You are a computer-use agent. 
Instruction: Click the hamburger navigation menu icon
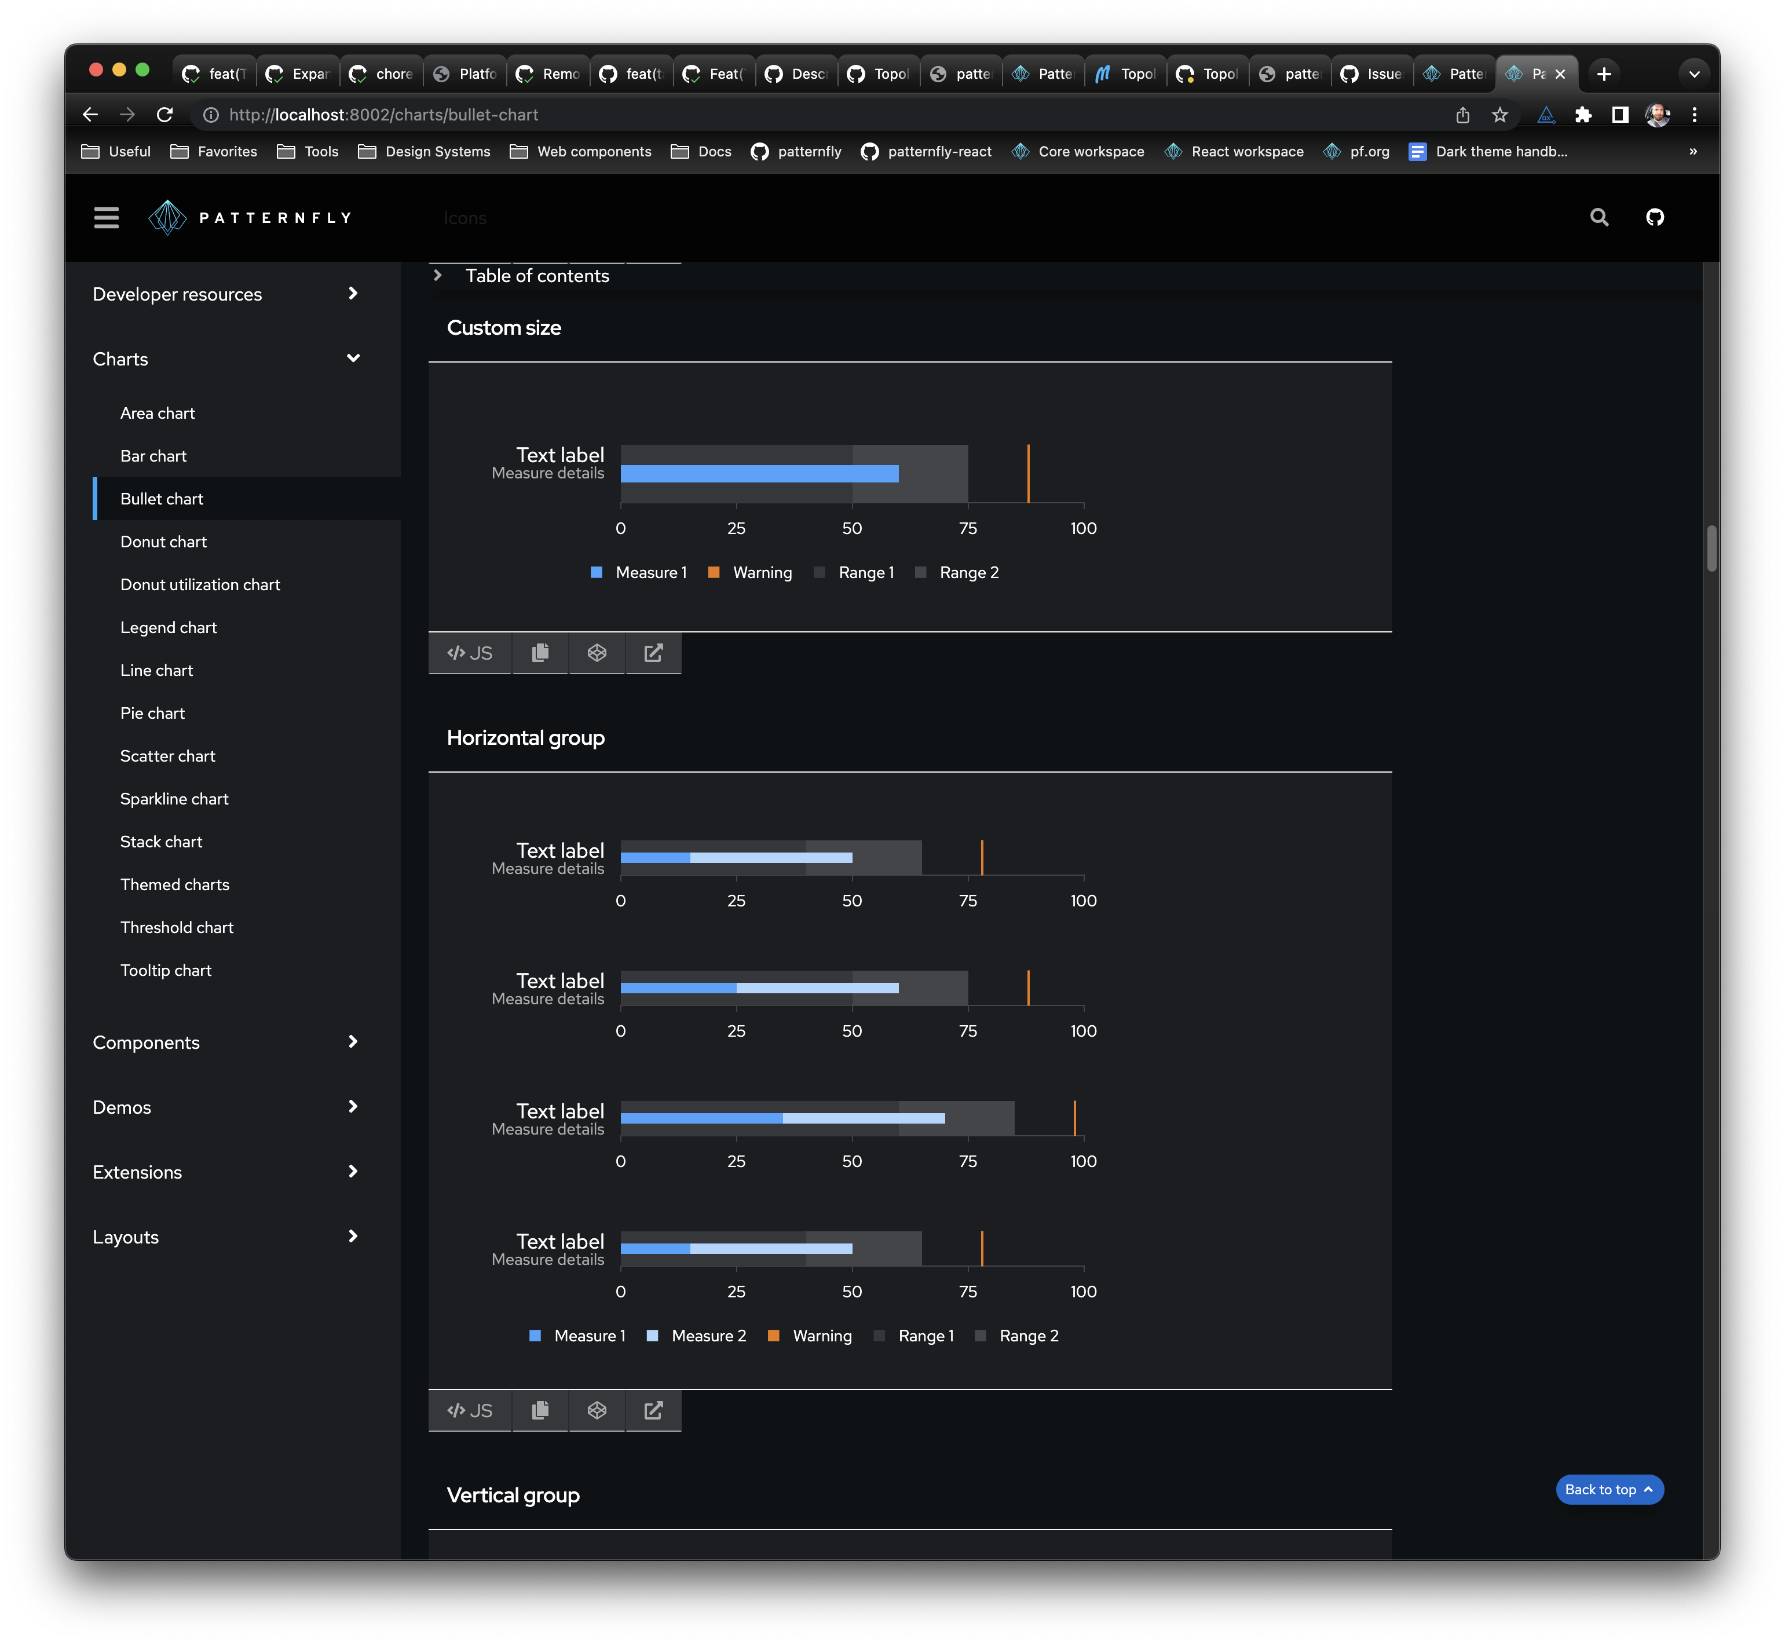tap(106, 217)
